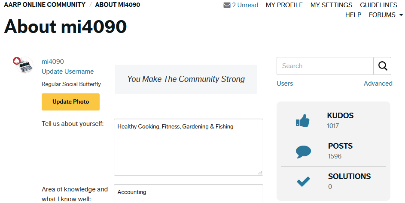
Task: Click the Tell us about yourself textbox
Action: (x=188, y=147)
